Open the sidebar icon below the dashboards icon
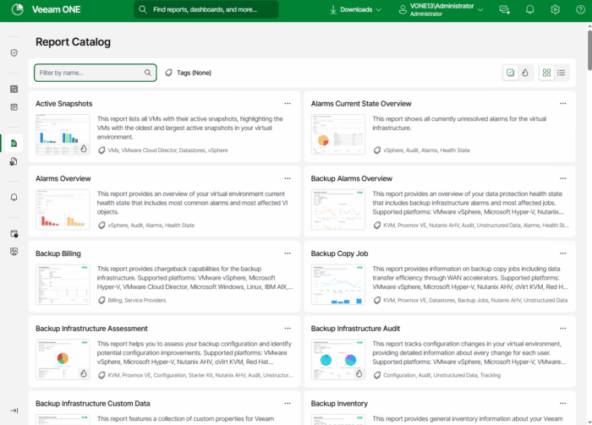Image resolution: width=592 pixels, height=425 pixels. (x=14, y=107)
